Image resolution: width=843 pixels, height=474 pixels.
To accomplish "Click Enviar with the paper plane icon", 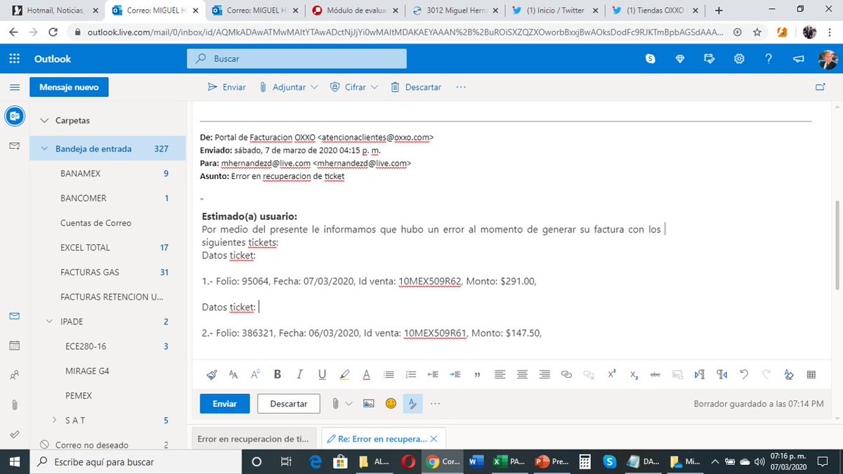I will tap(227, 87).
